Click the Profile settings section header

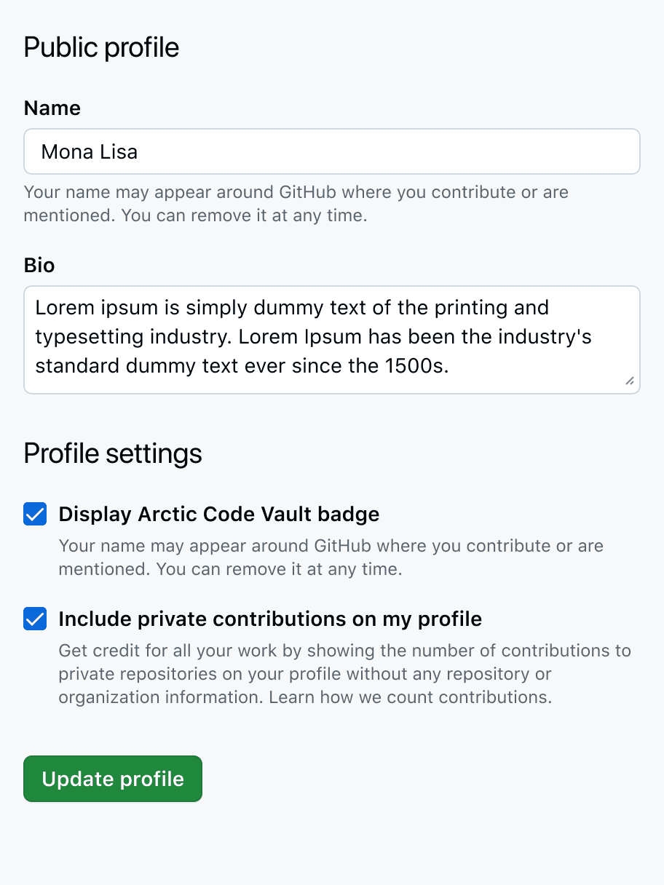113,453
